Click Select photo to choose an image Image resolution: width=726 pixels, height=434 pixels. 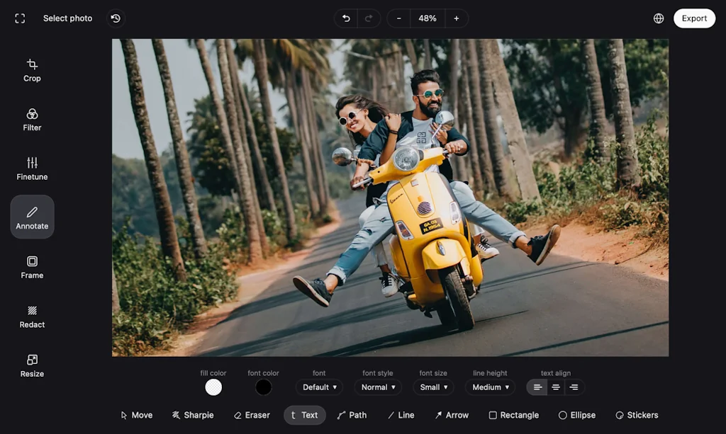67,18
